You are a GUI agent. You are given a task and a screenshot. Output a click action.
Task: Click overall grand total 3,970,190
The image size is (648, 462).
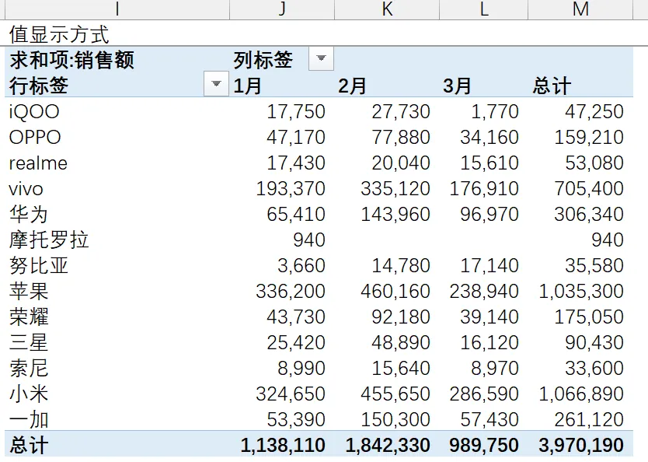581,446
